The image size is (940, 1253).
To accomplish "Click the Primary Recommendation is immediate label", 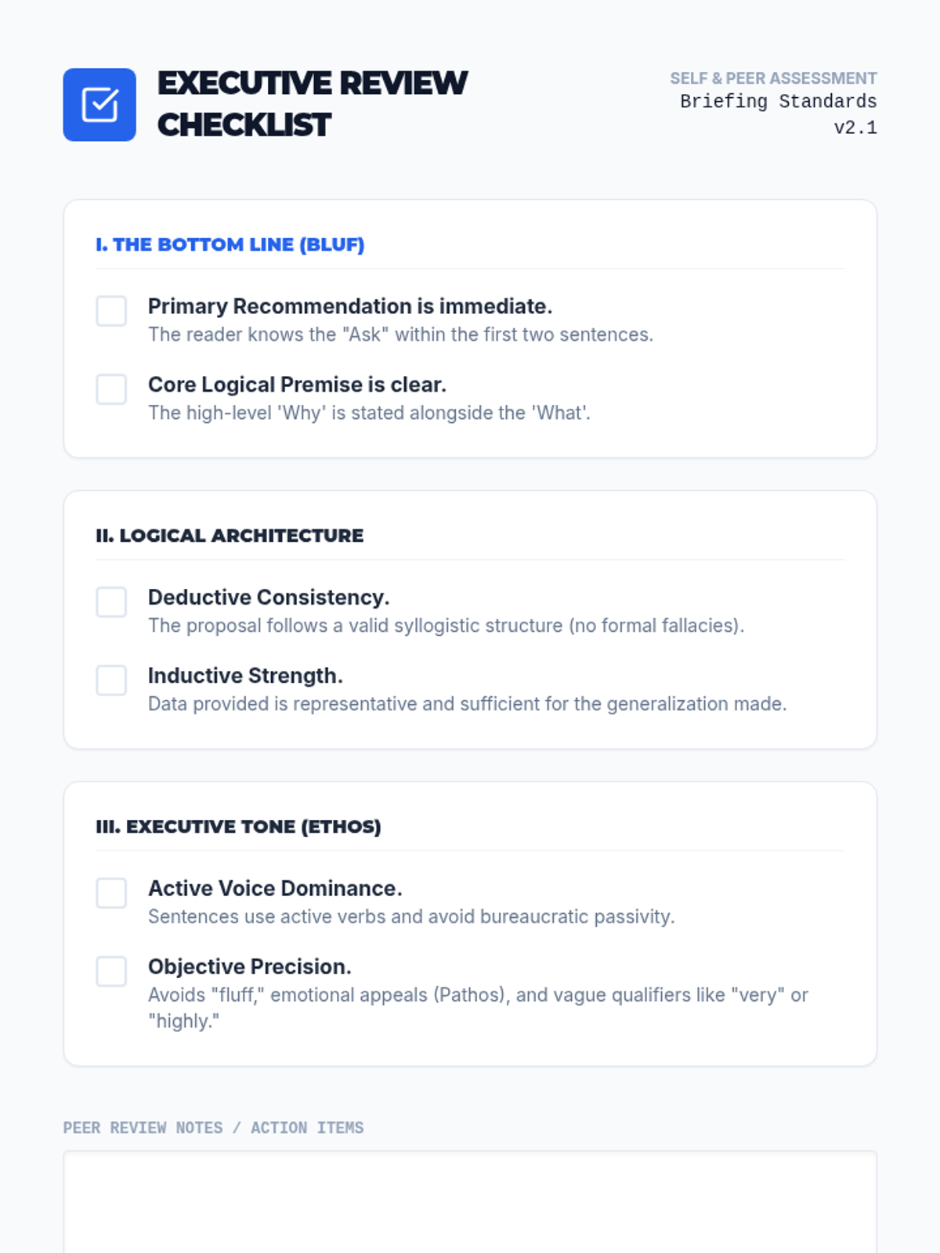I will pyautogui.click(x=349, y=306).
